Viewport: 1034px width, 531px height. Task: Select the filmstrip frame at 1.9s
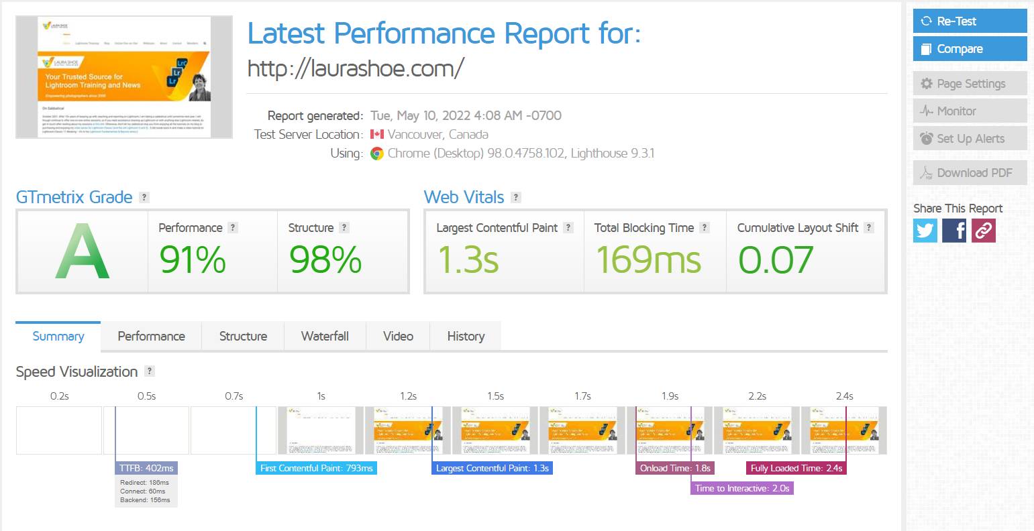click(x=670, y=430)
